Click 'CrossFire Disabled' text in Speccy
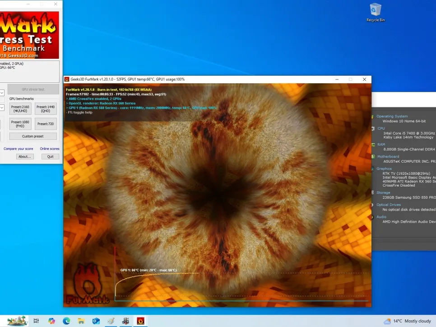Screen dimensions: 436x327 (399, 185)
